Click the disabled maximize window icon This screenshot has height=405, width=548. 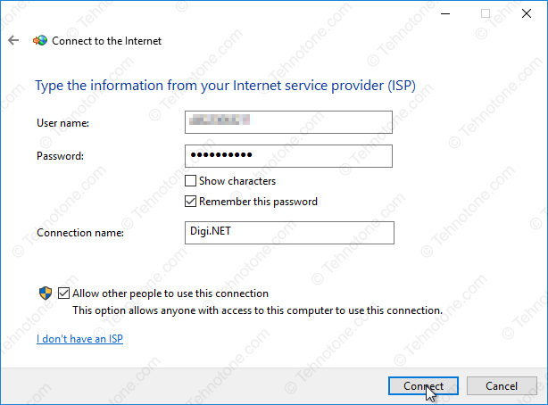coord(486,13)
